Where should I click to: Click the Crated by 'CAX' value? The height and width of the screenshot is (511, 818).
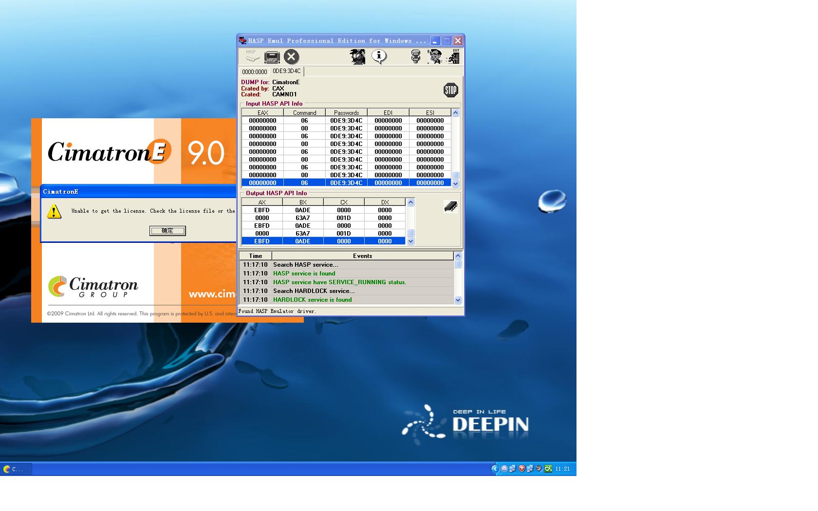278,89
